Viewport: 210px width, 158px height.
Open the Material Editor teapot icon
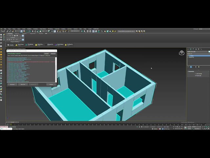coord(102,31)
